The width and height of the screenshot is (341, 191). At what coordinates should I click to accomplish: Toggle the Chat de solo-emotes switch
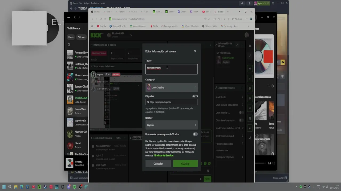[x=241, y=120]
